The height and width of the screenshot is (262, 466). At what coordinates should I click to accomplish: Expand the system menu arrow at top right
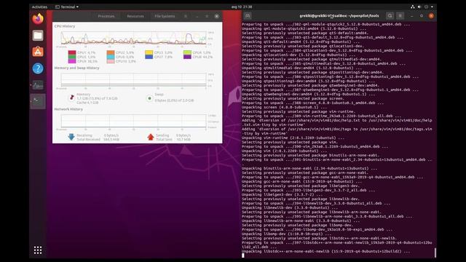pos(432,7)
